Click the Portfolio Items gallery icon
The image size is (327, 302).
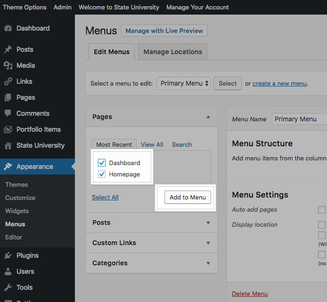[x=8, y=129]
